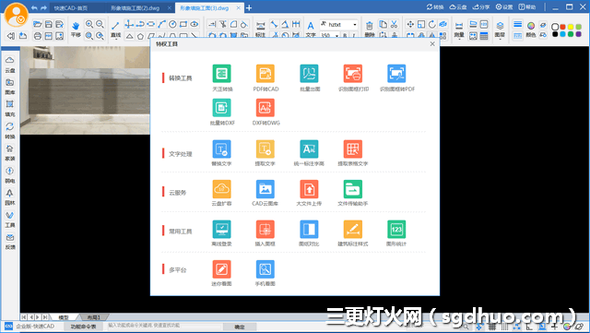Open 家装 in the left sidebar

coord(10,152)
